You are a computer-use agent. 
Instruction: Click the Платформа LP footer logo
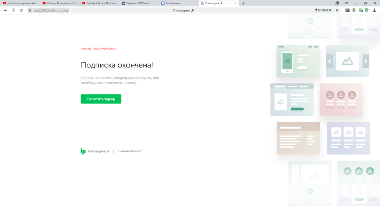tap(95, 151)
